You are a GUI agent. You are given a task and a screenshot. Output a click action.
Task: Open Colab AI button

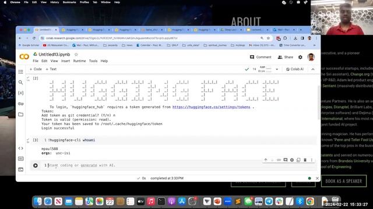pyautogui.click(x=295, y=69)
